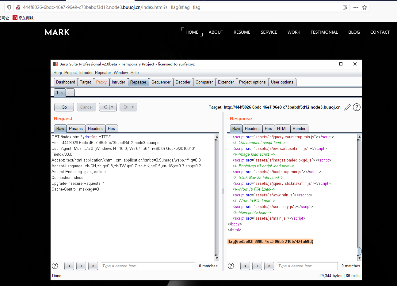Select the request Params tab
Screen dimensions: 397x286
pos(76,129)
